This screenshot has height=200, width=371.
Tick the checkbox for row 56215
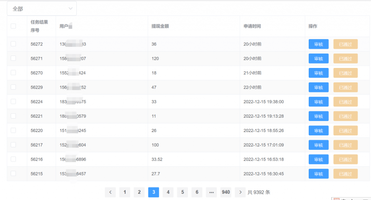(x=13, y=173)
